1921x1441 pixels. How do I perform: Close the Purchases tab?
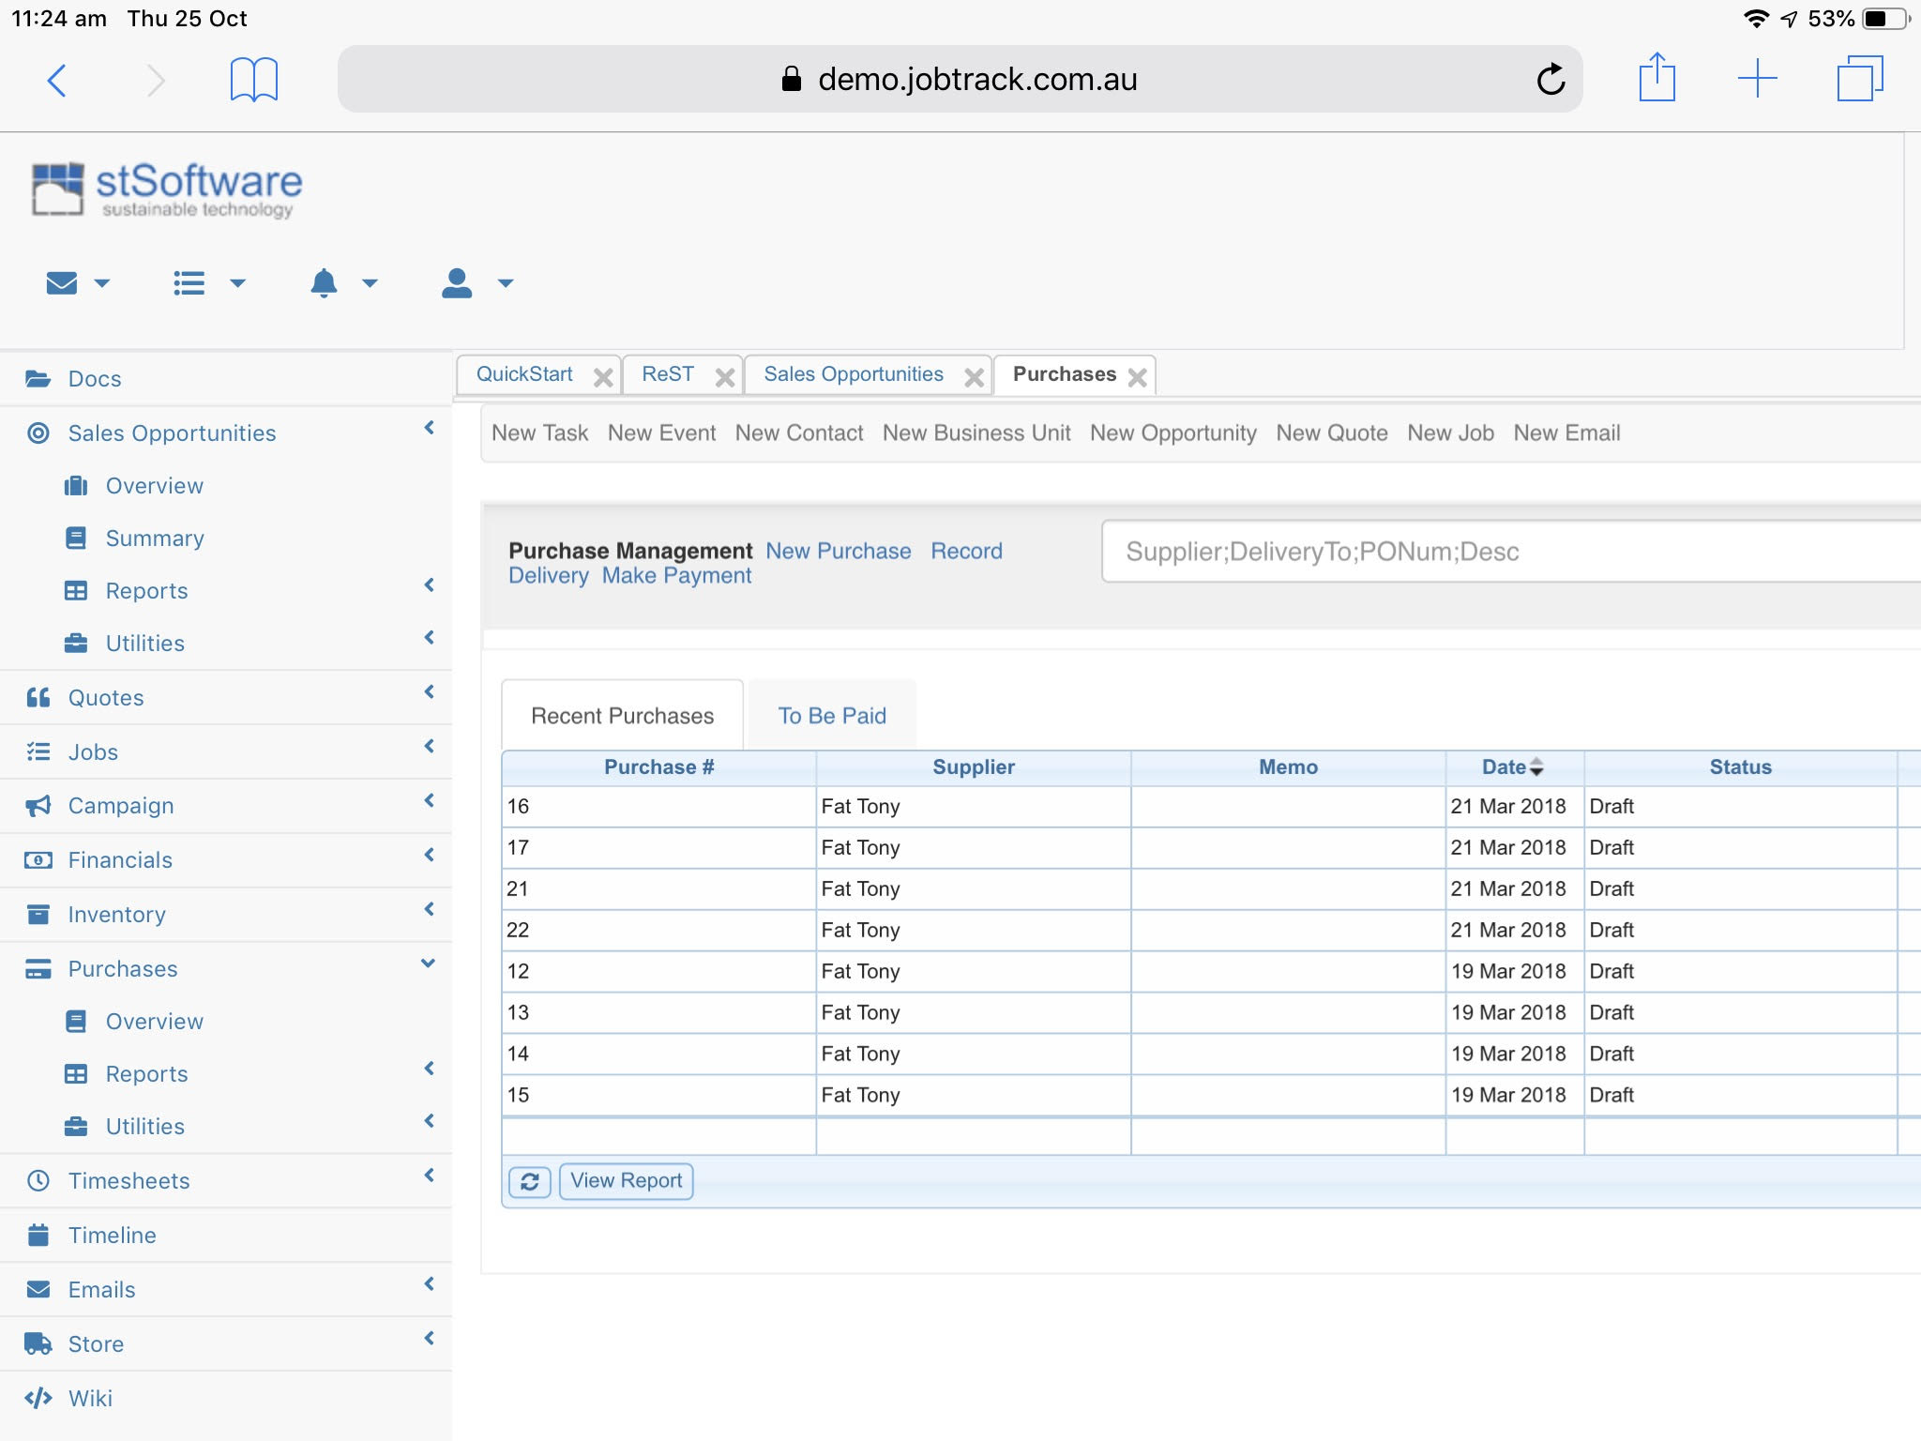coord(1138,377)
